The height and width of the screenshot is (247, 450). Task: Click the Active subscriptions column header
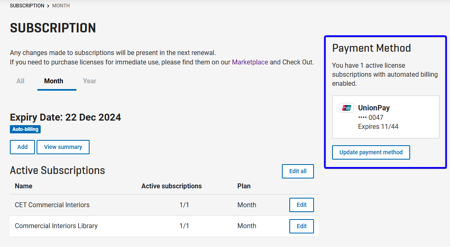point(172,186)
